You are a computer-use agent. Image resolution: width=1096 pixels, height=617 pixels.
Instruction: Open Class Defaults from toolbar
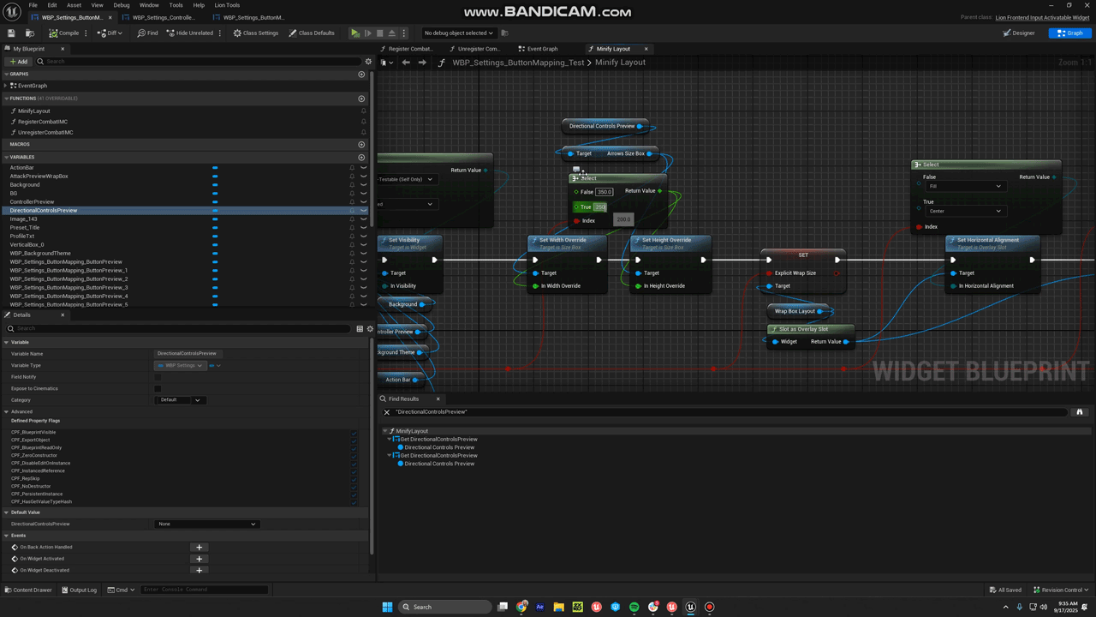312,33
